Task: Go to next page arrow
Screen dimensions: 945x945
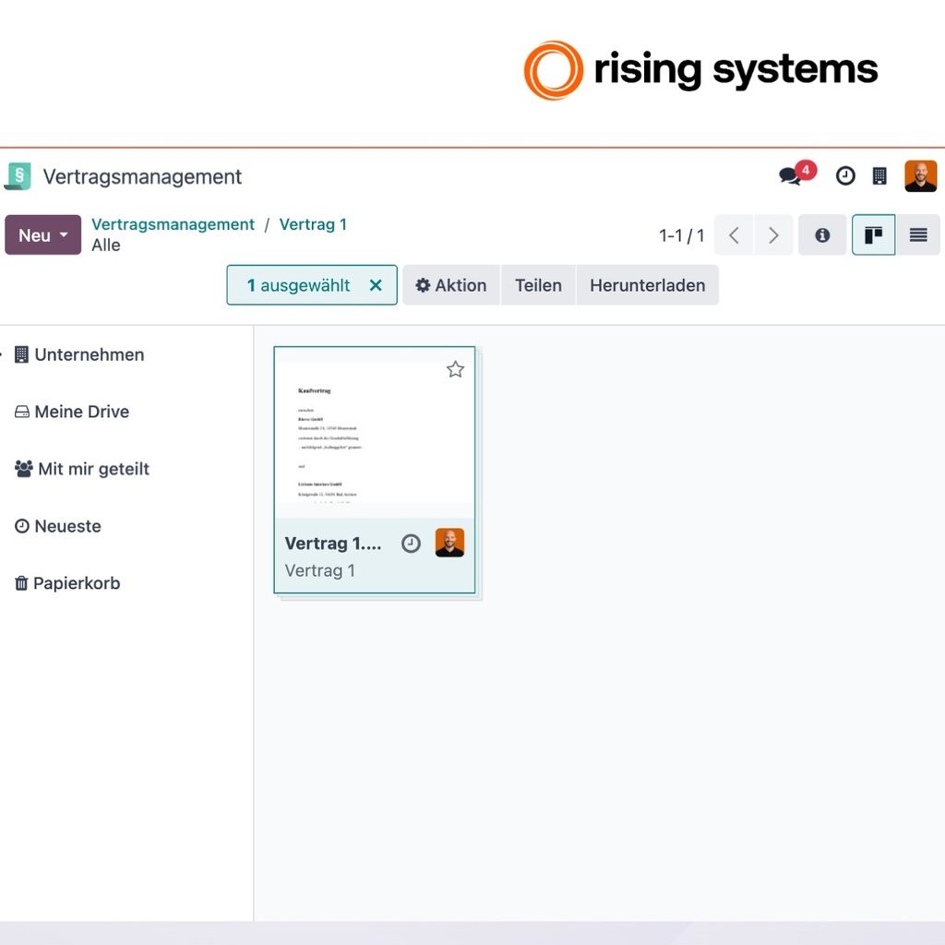Action: (773, 235)
